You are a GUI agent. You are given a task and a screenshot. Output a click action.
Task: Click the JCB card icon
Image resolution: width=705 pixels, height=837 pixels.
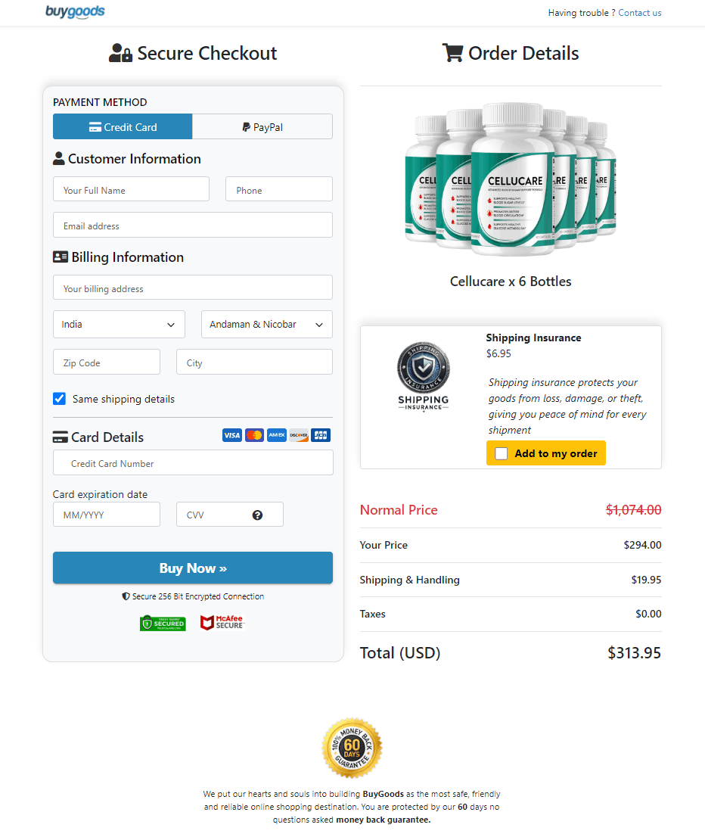coord(320,435)
